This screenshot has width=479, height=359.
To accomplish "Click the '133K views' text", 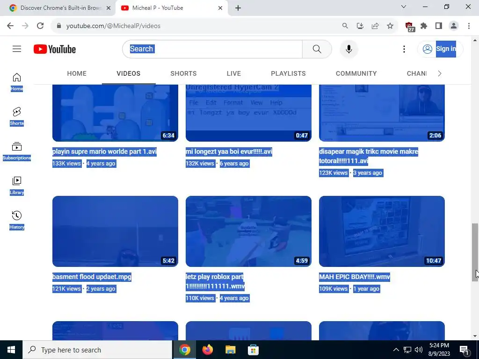I will pyautogui.click(x=66, y=163).
